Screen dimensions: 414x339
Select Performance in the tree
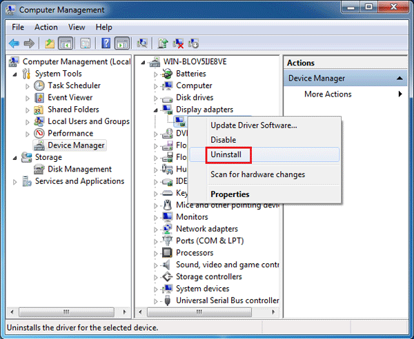pos(70,133)
